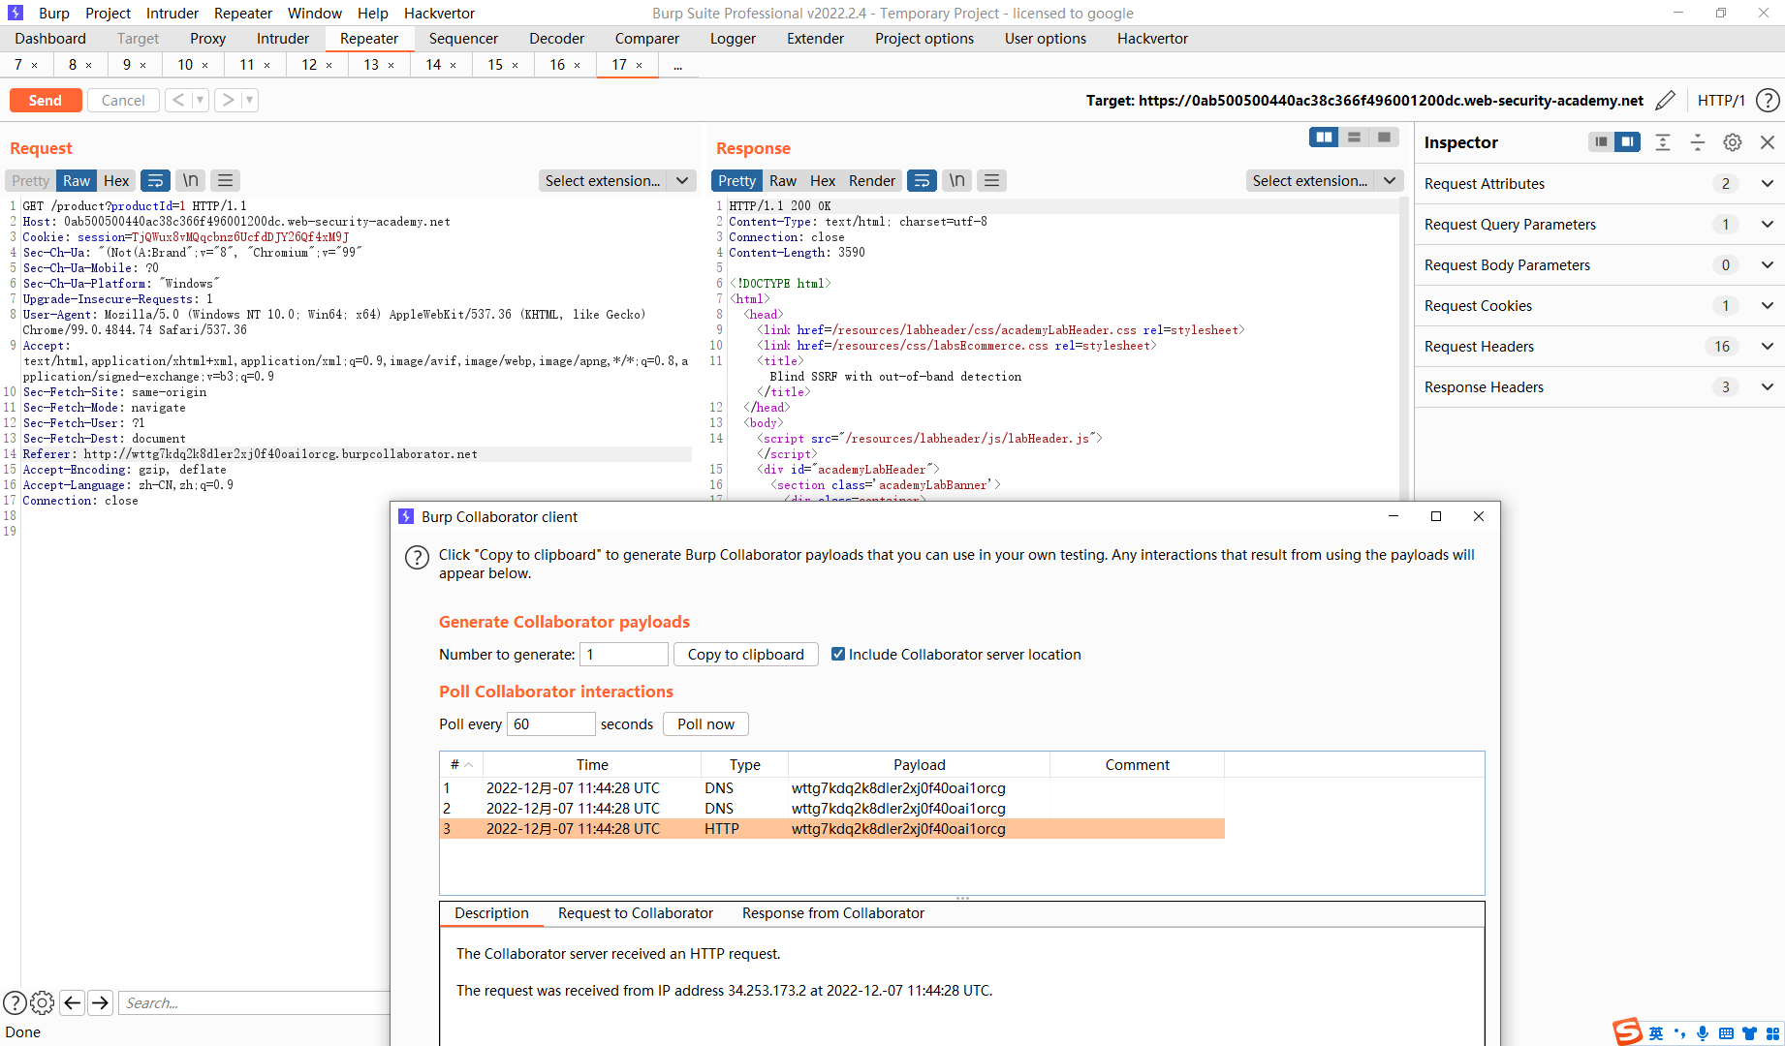1785x1046 pixels.
Task: Open Response panel hamburger options menu
Action: click(x=991, y=181)
